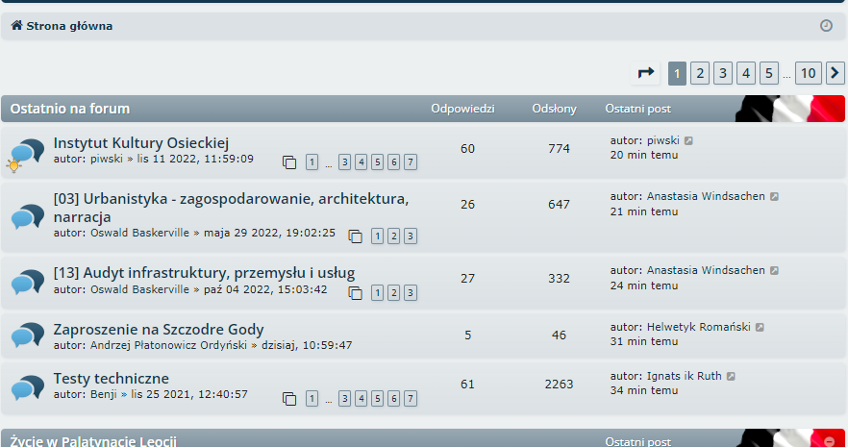The height and width of the screenshot is (447, 848).
Task: Open the Strona główna breadcrumb link
Action: [69, 26]
